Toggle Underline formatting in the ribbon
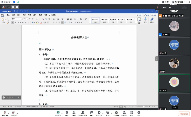Image resolution: width=191 pixels, height=117 pixels. pyautogui.click(x=18, y=23)
